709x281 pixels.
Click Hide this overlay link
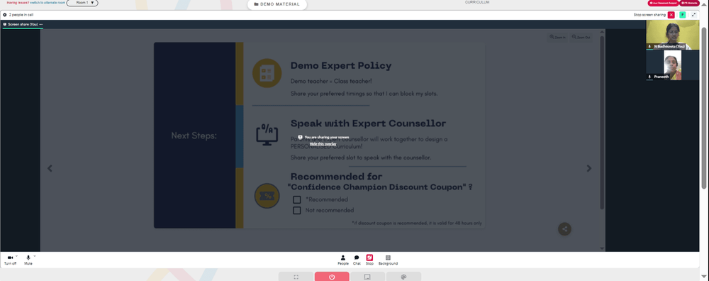323,144
